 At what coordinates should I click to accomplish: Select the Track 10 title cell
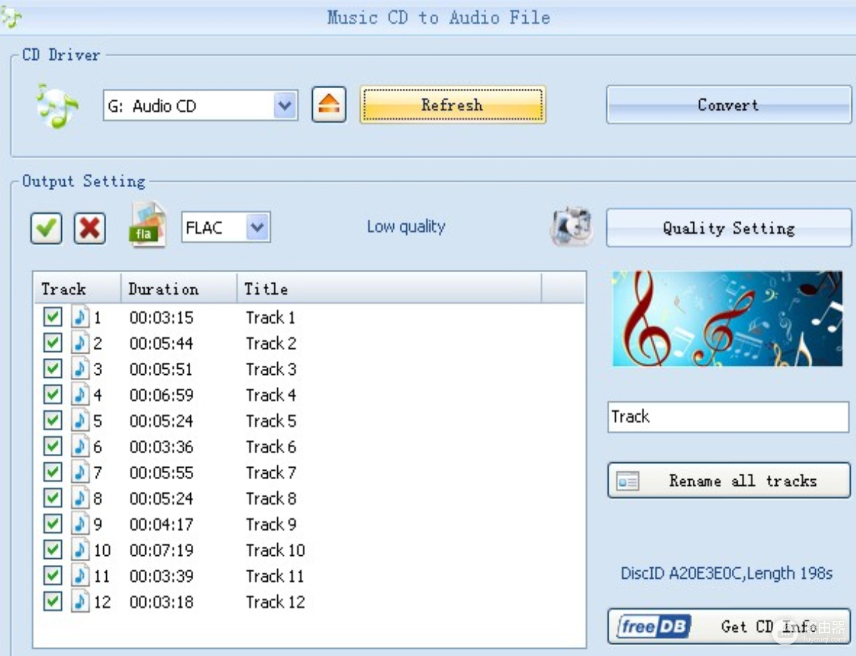click(x=276, y=550)
